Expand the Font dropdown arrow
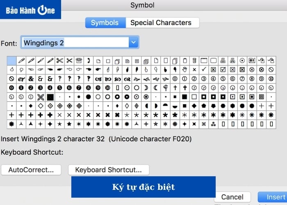Image resolution: width=287 pixels, height=205 pixels. pyautogui.click(x=133, y=42)
